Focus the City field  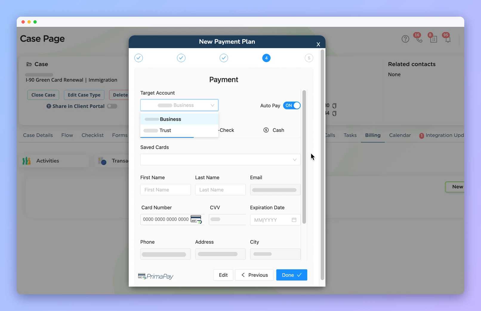pos(275,254)
